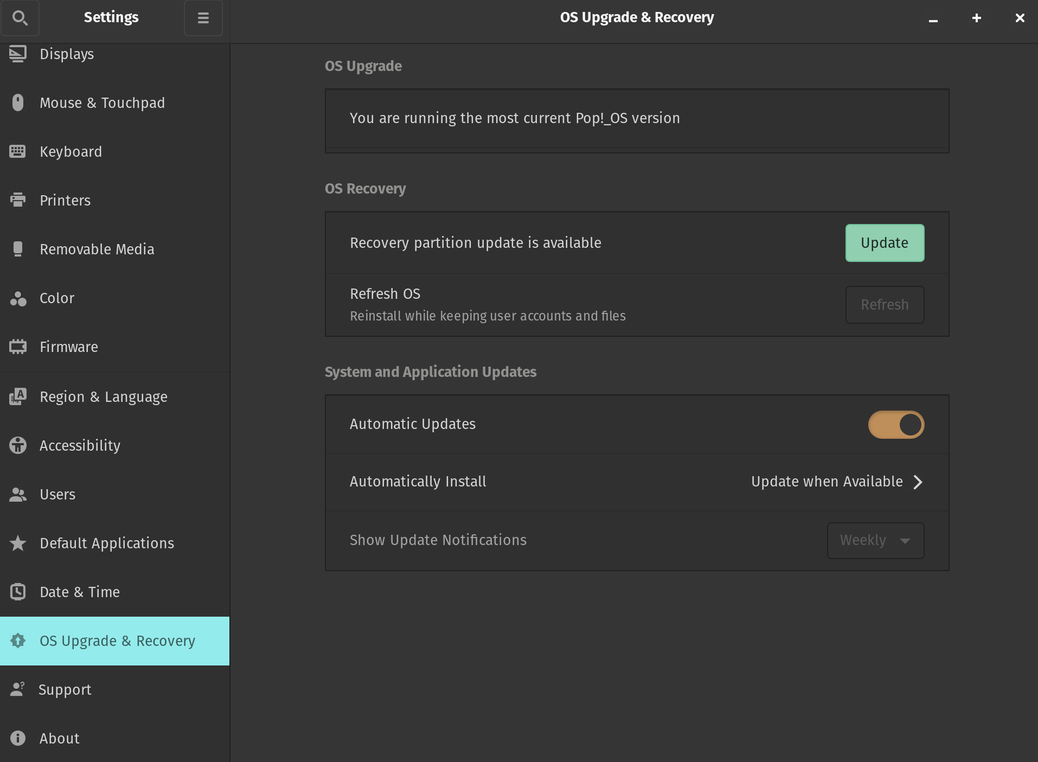Click the Date & Time clock icon
This screenshot has width=1038, height=762.
tap(18, 592)
